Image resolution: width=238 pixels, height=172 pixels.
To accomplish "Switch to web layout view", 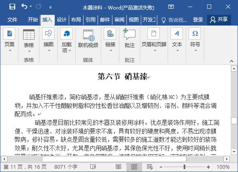I will point(149,167).
